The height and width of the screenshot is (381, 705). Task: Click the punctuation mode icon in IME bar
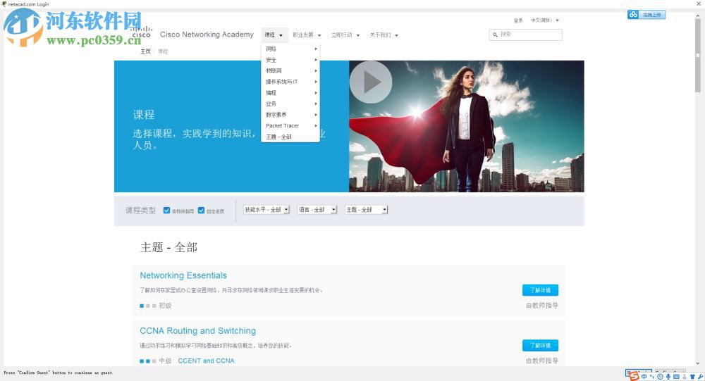651,377
